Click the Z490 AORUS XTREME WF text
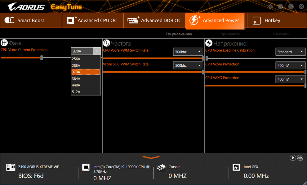Viewport: 307px width, 185px height. click(x=38, y=167)
